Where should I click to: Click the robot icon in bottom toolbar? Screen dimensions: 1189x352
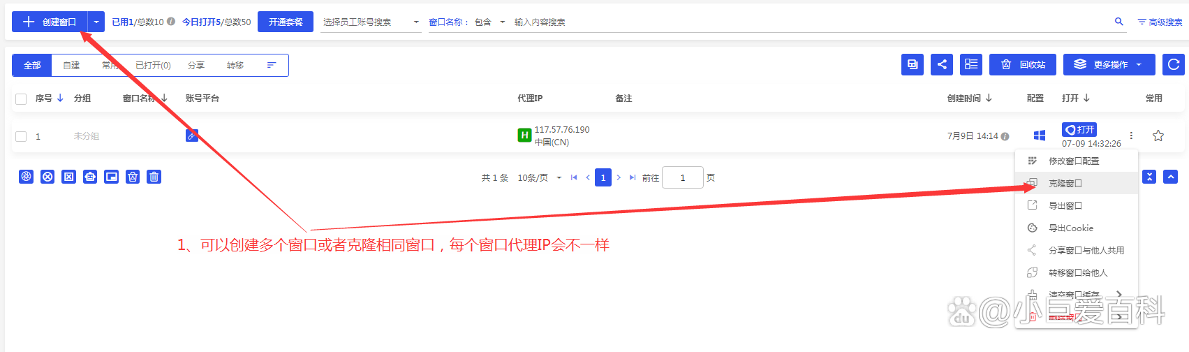pos(90,177)
